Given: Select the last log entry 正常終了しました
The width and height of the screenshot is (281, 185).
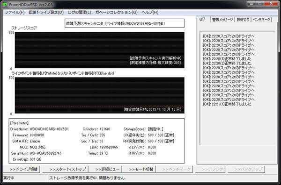Looking at the screenshot, I should (x=228, y=104).
